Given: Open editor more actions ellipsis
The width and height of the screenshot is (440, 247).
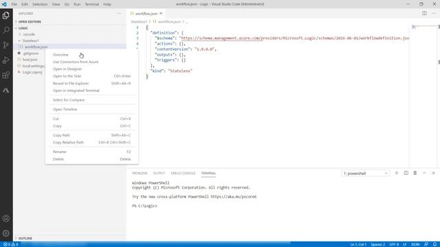Looking at the screenshot, I should tap(434, 14).
